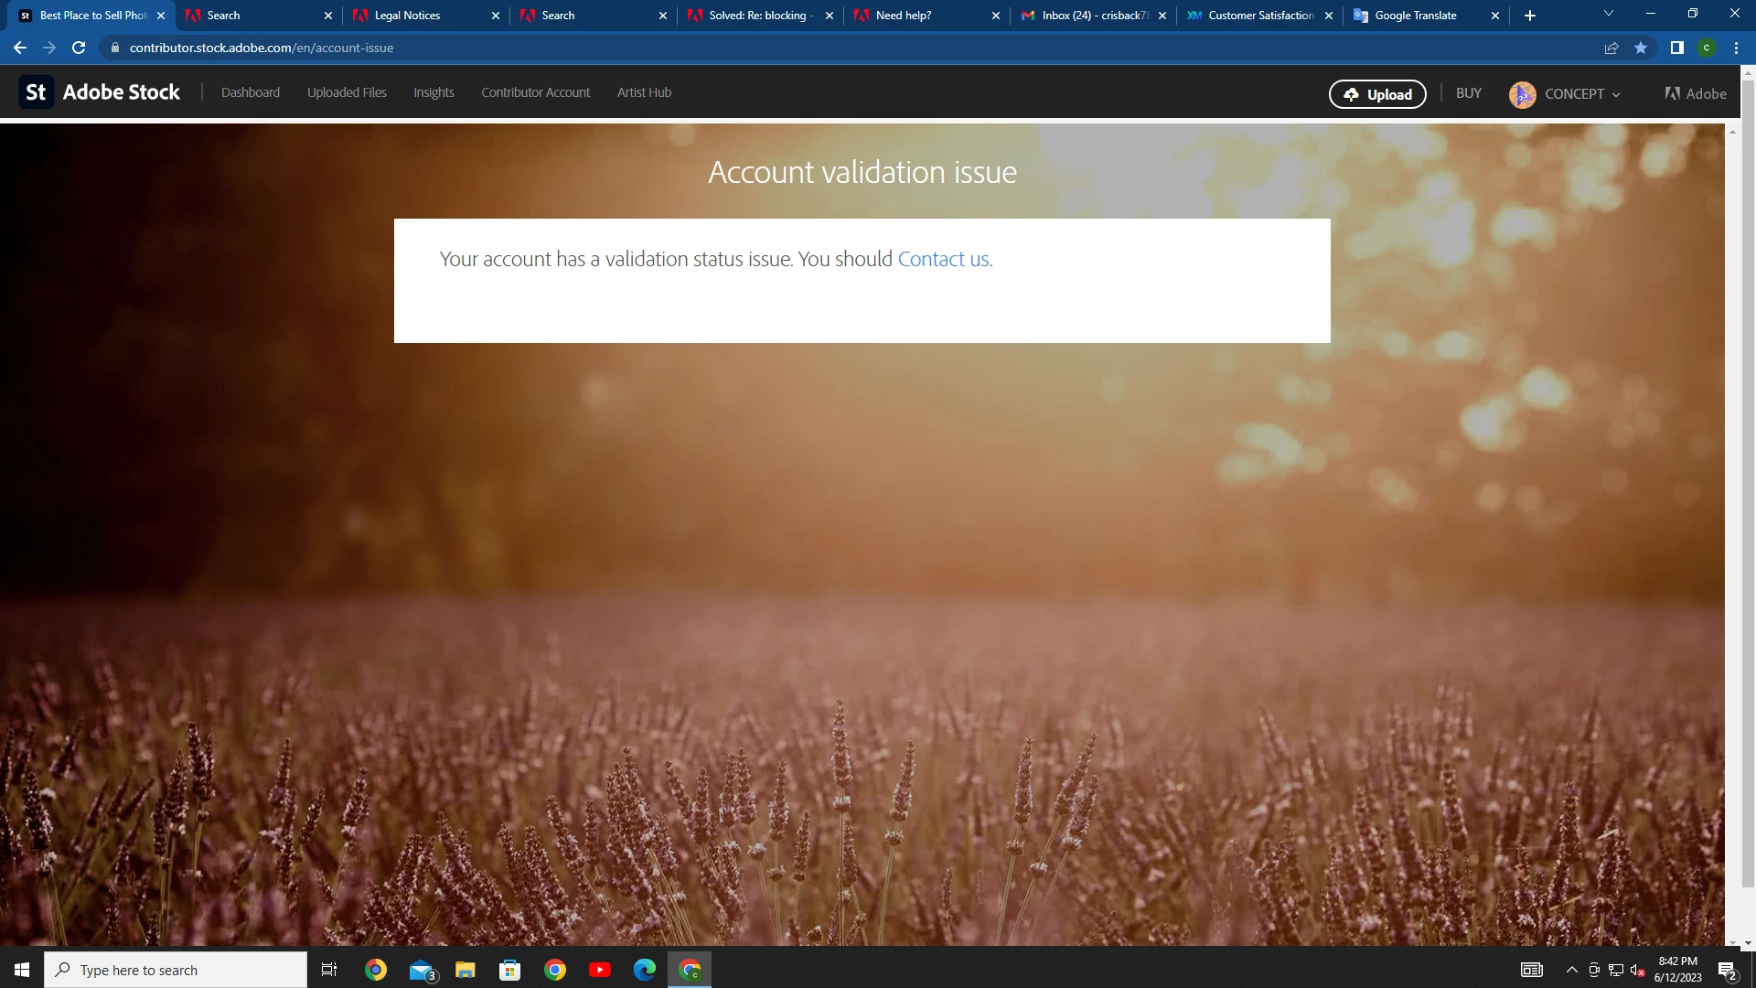The image size is (1756, 988).
Task: Click the Upload cloud button
Action: [1377, 94]
